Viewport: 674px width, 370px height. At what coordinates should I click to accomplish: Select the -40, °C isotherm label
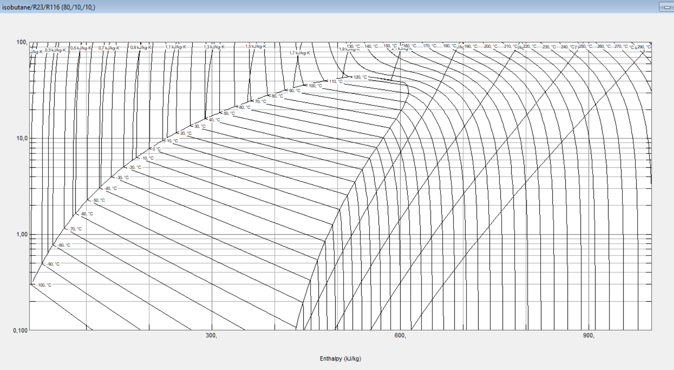pos(110,188)
